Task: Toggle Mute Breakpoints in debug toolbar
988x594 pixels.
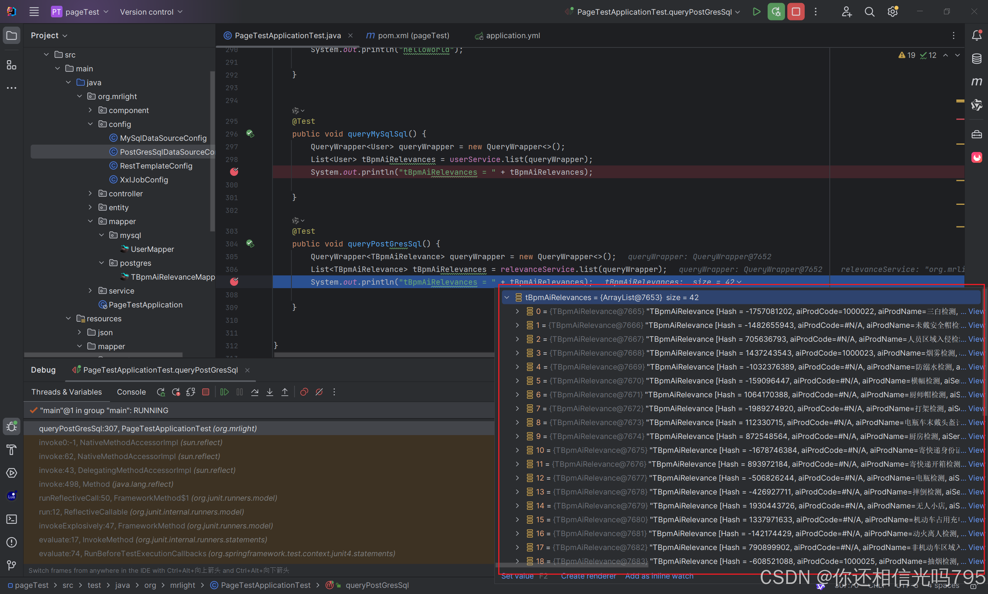Action: click(x=319, y=392)
